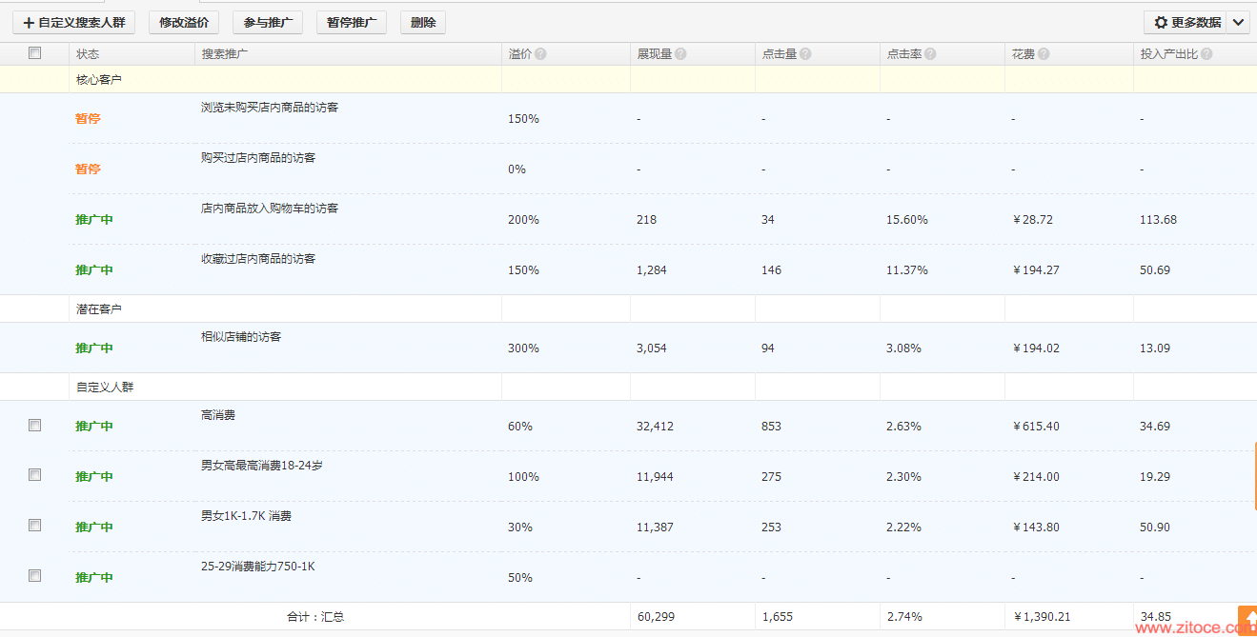Click the 暂停推广 button
This screenshot has height=637, width=1257.
pyautogui.click(x=351, y=22)
